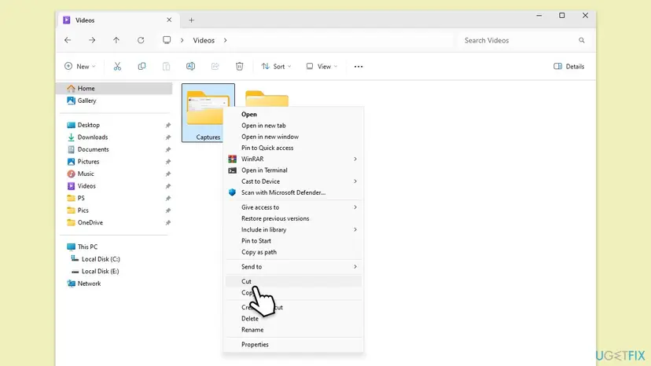The image size is (651, 366).
Task: Click Videos in the address breadcrumb
Action: (x=204, y=40)
